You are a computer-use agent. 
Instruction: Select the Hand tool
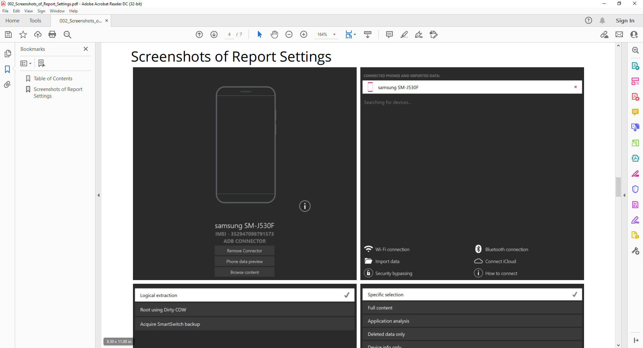click(274, 34)
